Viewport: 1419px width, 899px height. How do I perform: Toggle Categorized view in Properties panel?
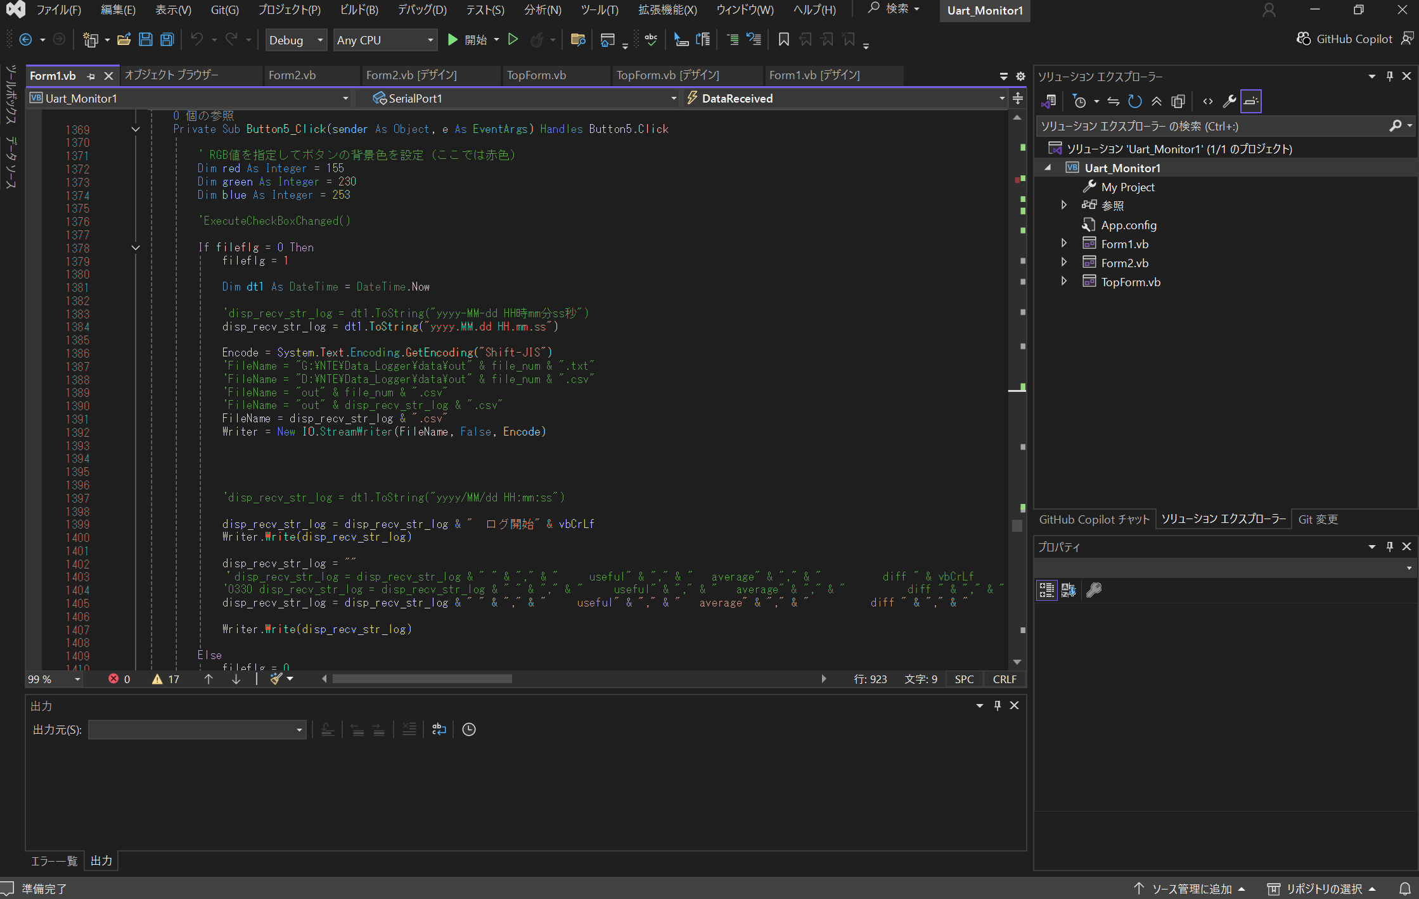(x=1046, y=590)
